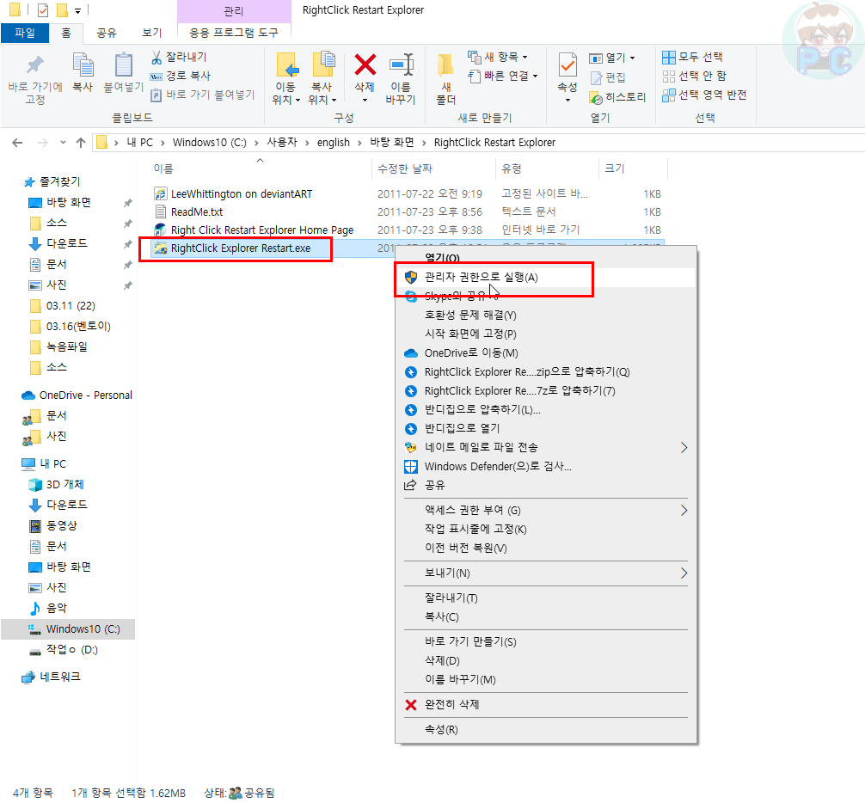Image resolution: width=865 pixels, height=803 pixels.
Task: Click the 붙여넣기 paste clipboard icon
Action: point(124,64)
